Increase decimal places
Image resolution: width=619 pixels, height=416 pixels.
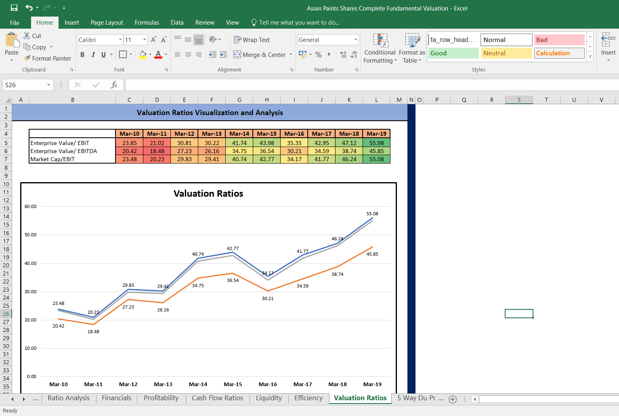[x=343, y=55]
